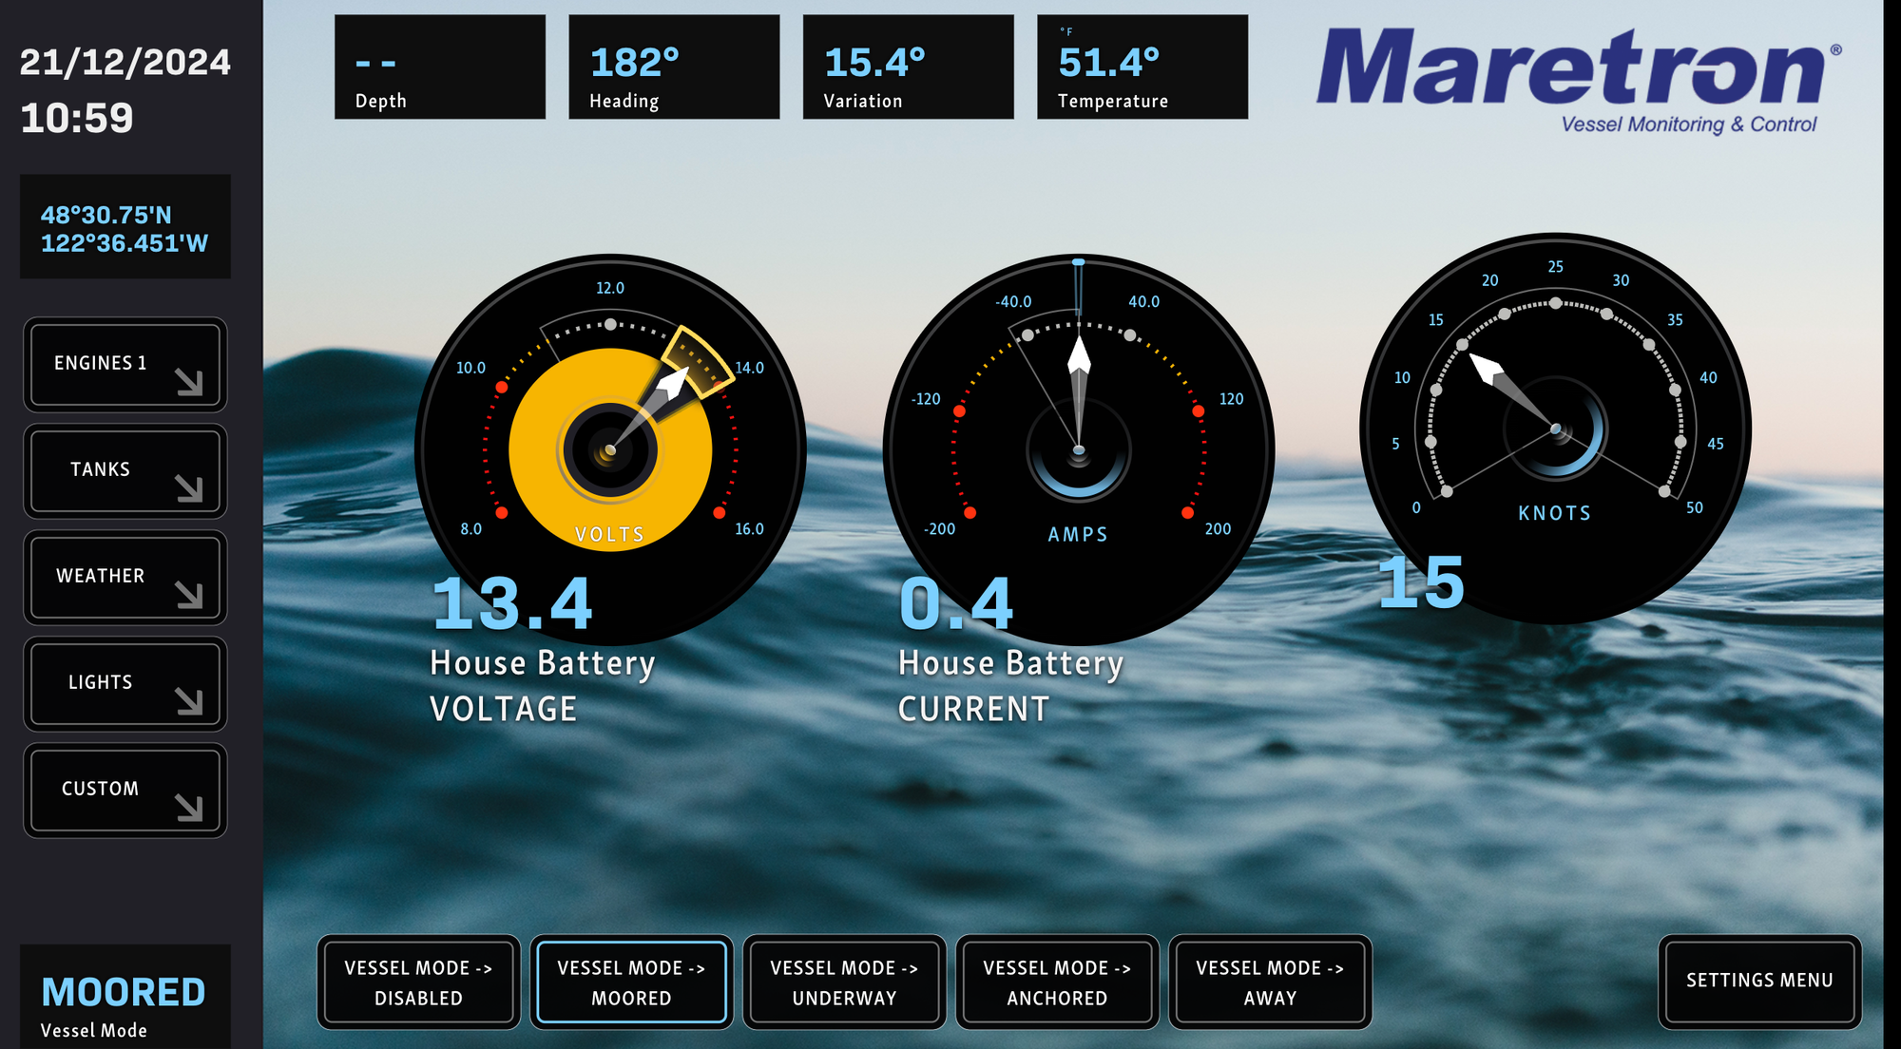Click the House Battery VOLTS gauge
The width and height of the screenshot is (1901, 1049).
(610, 448)
